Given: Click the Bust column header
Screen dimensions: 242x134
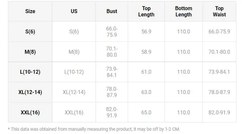Looking at the screenshot, I should pyautogui.click(x=112, y=11).
